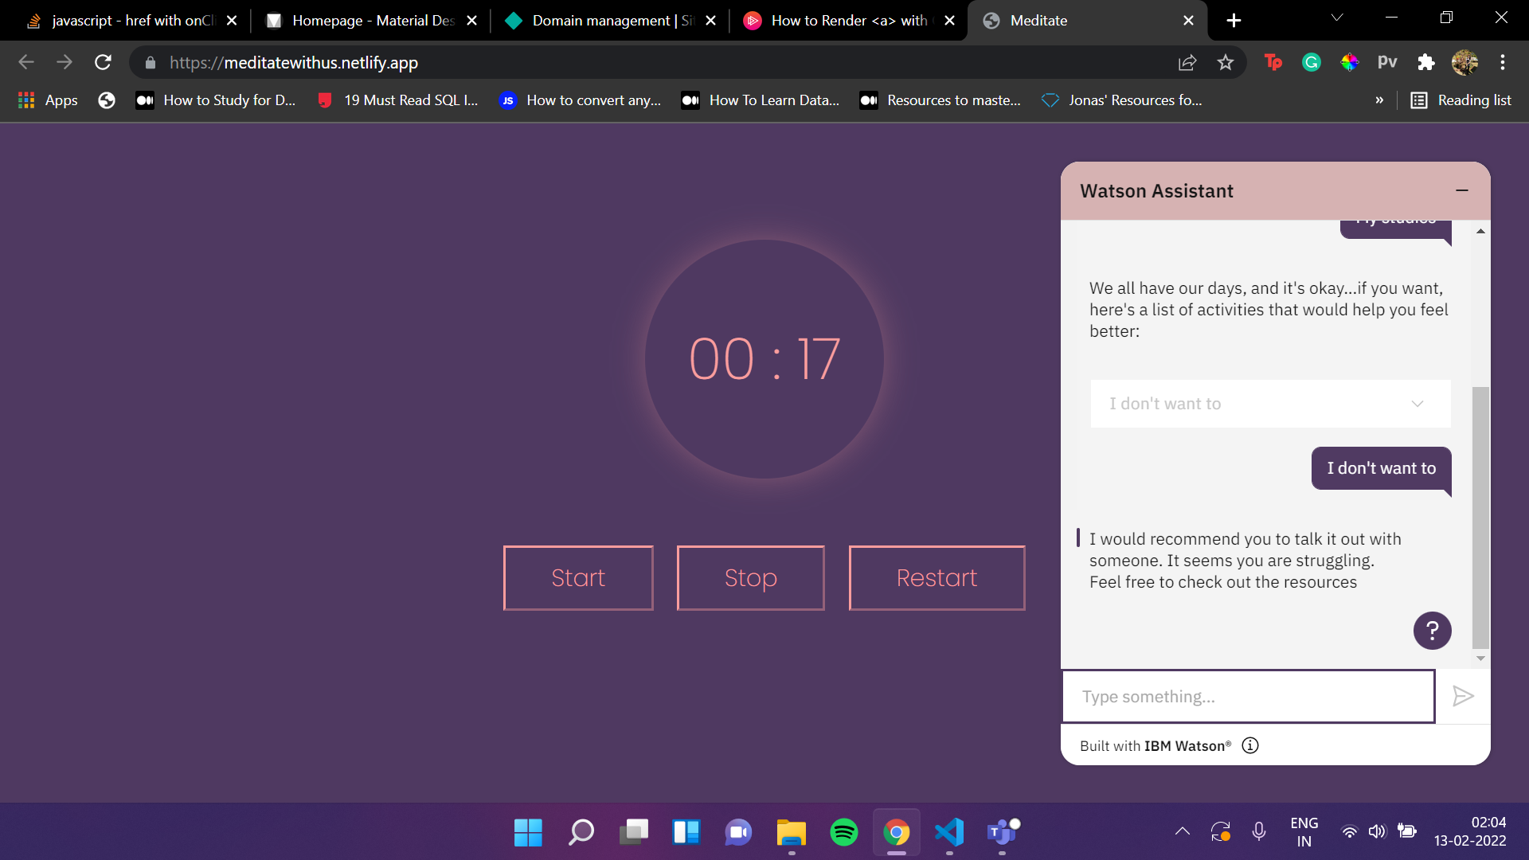Screen dimensions: 1529x860
Task: Send the chat message with arrow icon
Action: point(1463,697)
